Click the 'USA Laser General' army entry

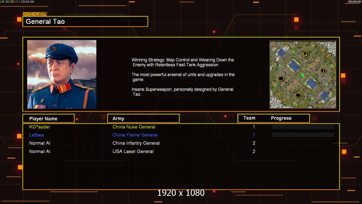coord(133,151)
